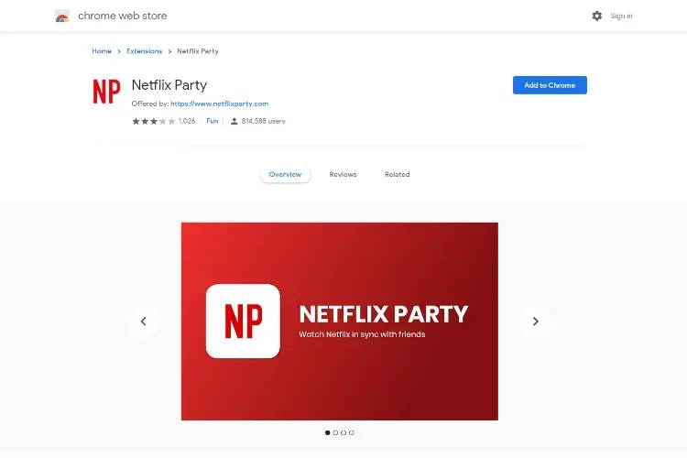Screen dimensions: 687x458
Task: Click the chrome web store title text
Action: tap(122, 16)
